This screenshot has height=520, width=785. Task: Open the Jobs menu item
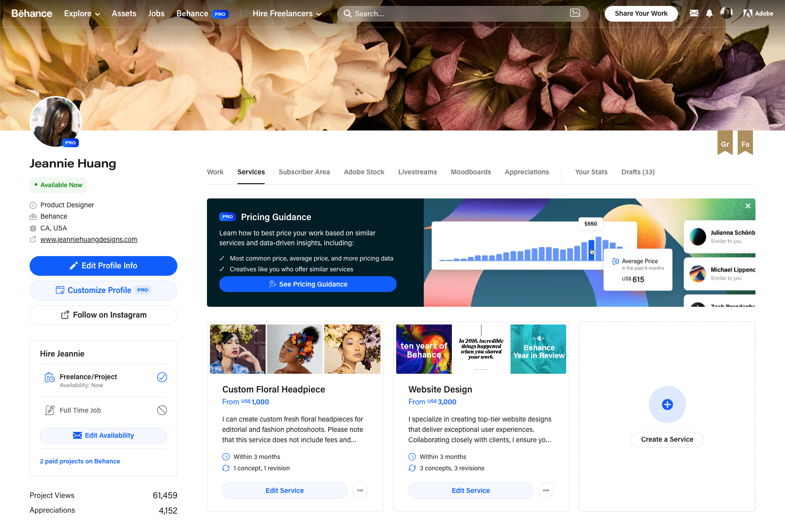coord(156,14)
